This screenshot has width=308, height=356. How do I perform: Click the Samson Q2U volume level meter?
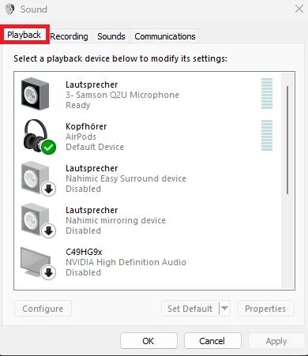tap(267, 93)
